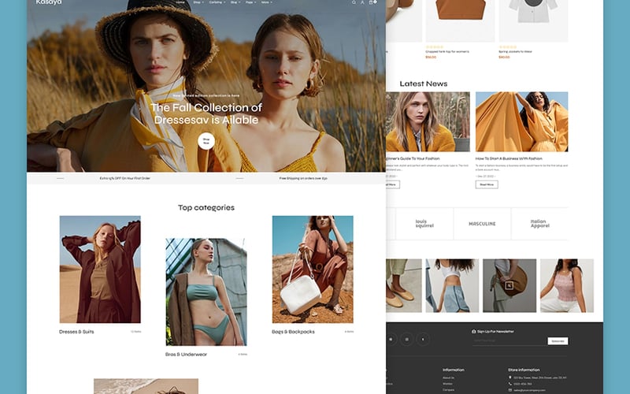Viewport: 630px width, 394px height.
Task: Open the gallery photo with beige shoes
Action: click(x=404, y=285)
